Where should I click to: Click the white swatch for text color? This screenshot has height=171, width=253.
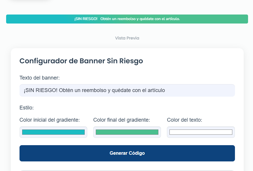(x=201, y=132)
